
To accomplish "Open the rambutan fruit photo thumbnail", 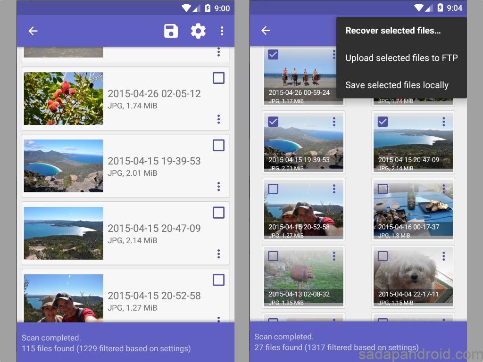I will [63, 99].
